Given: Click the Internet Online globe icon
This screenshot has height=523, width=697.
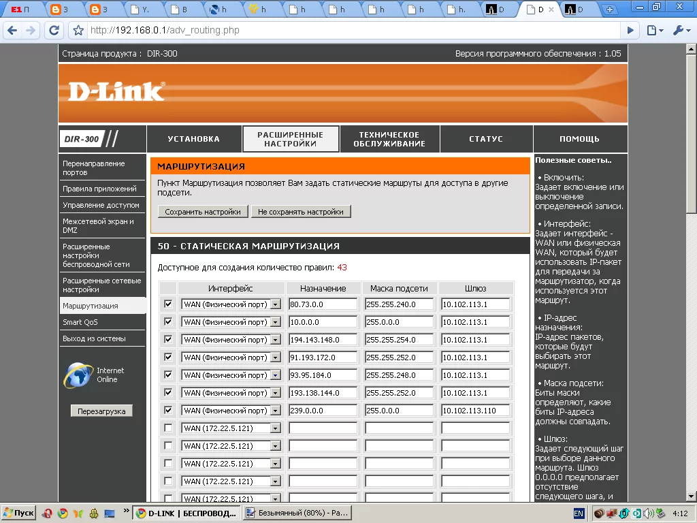Looking at the screenshot, I should [78, 375].
